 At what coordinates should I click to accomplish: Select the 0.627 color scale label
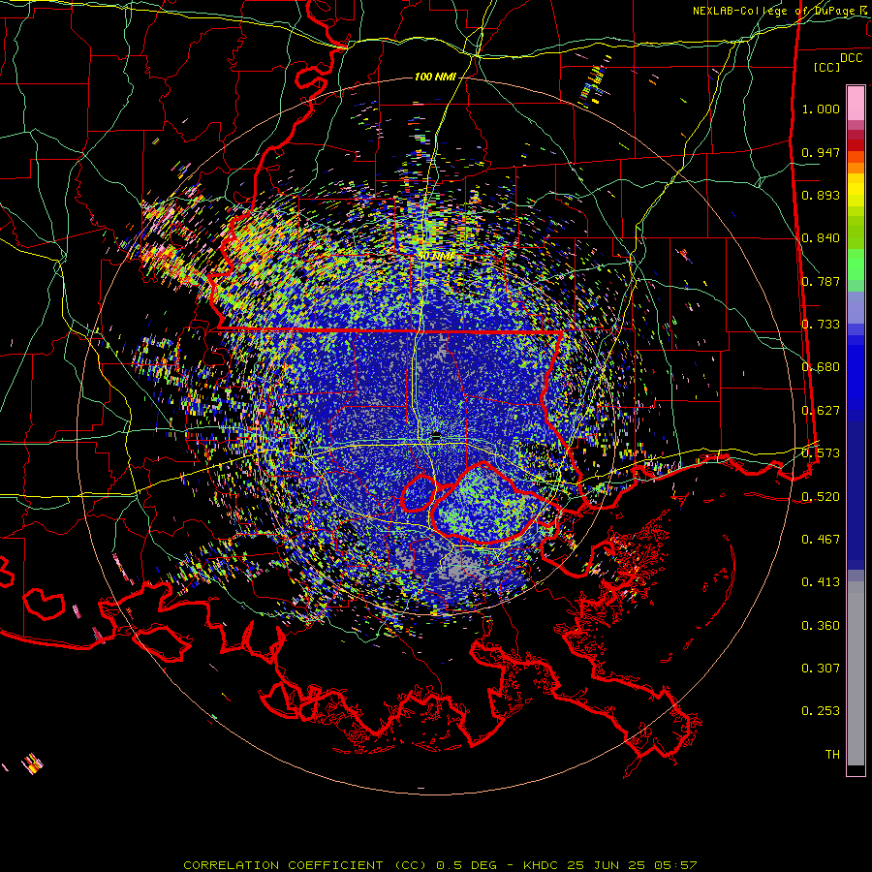point(821,411)
